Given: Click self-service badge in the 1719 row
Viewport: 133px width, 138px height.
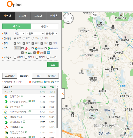Looking at the screenshot, I should tap(22, 96).
